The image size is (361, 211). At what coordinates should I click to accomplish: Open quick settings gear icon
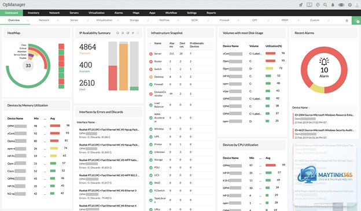tap(349, 5)
